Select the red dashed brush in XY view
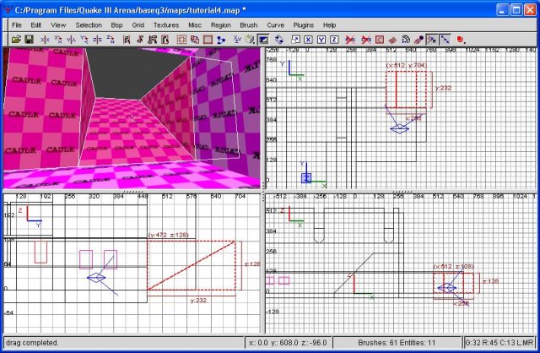The width and height of the screenshot is (540, 353). (x=406, y=90)
